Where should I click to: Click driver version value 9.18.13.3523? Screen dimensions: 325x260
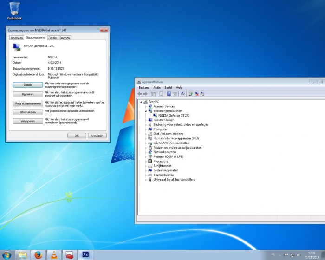(x=56, y=68)
